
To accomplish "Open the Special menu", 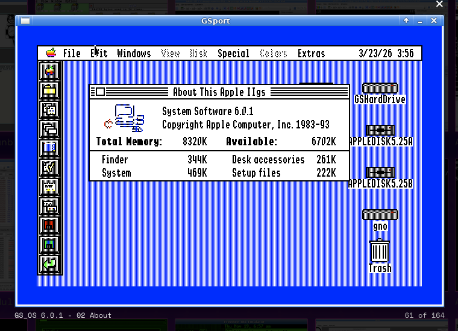I will (233, 54).
